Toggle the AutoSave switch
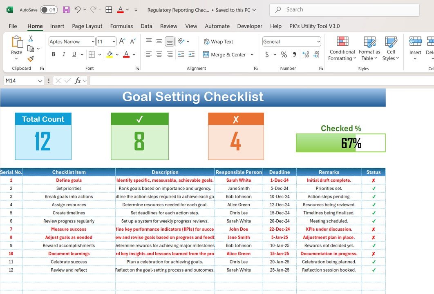This screenshot has height=294, width=434. pos(49,10)
